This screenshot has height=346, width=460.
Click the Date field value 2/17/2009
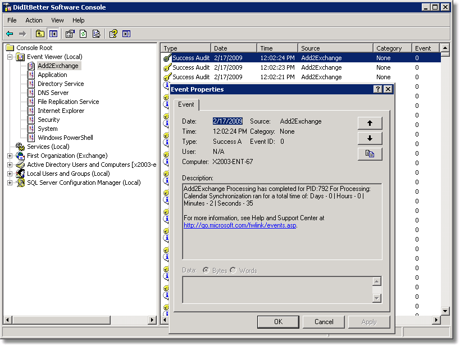[x=227, y=121]
